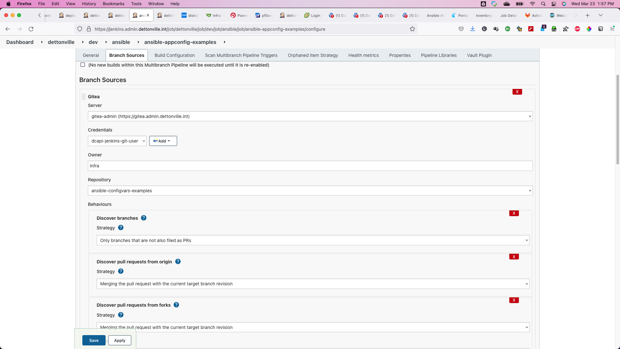Toggle the disable Multibranch Pipeline checkbox
This screenshot has height=349, width=620.
tap(83, 65)
